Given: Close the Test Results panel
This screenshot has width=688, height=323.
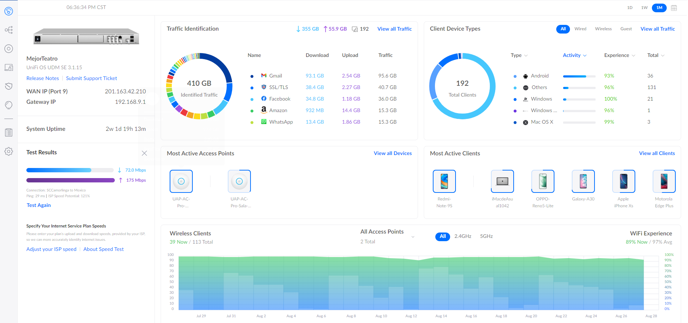Looking at the screenshot, I should click(x=144, y=153).
